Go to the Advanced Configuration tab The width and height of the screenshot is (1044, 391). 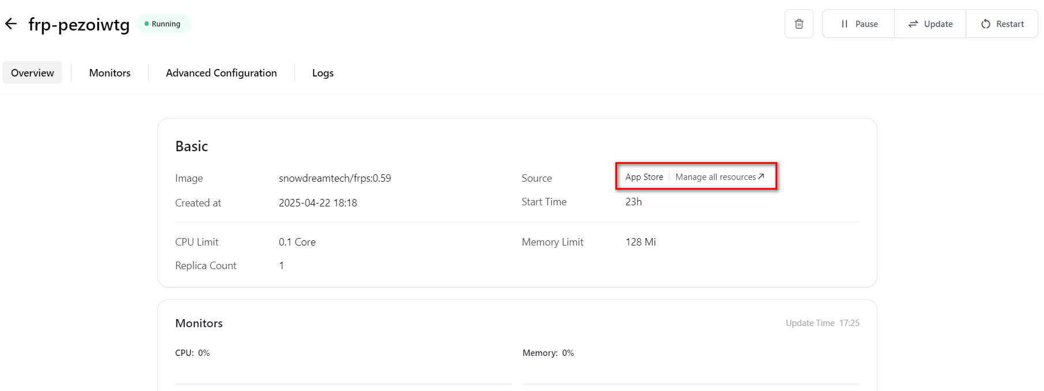221,73
